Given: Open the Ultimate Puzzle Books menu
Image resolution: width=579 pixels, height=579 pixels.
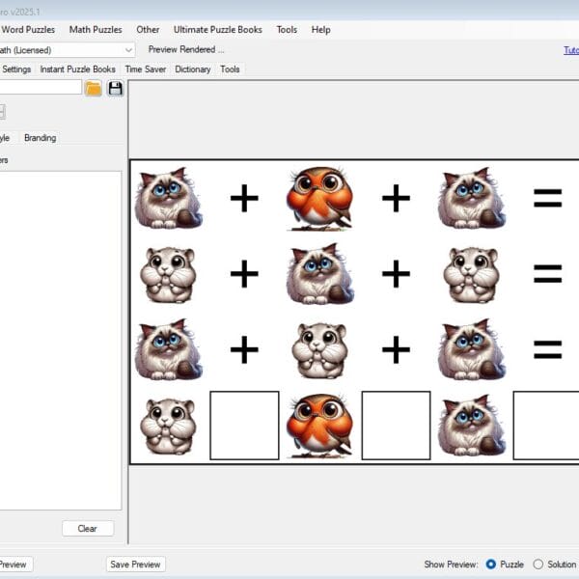Looking at the screenshot, I should coord(217,30).
